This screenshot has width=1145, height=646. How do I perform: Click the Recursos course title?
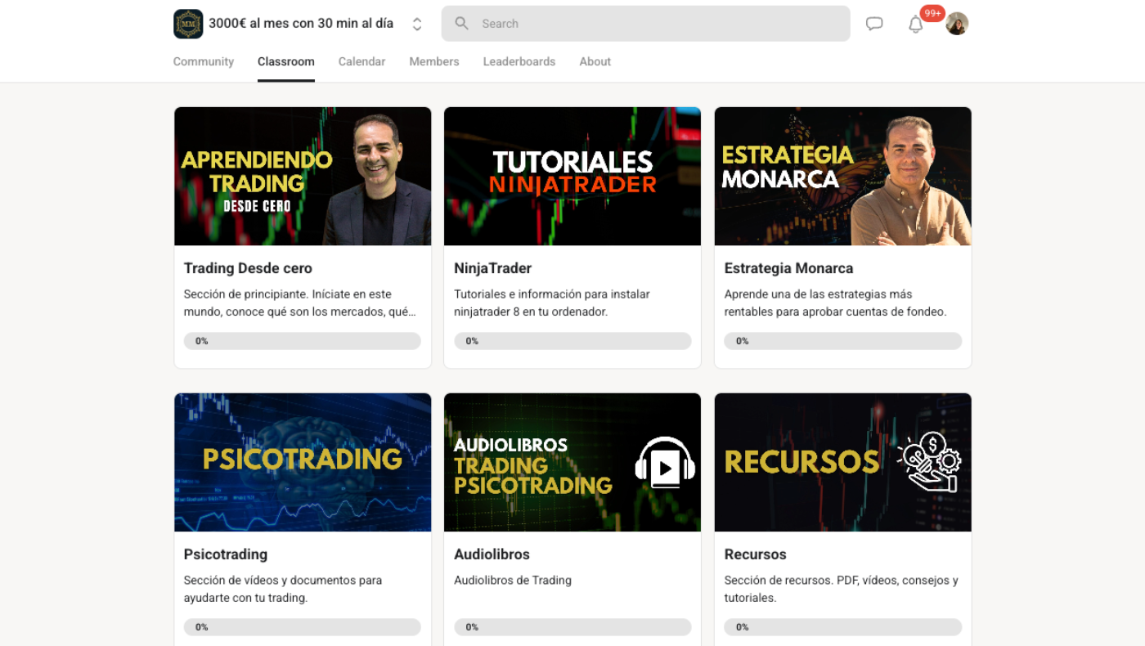click(x=756, y=554)
